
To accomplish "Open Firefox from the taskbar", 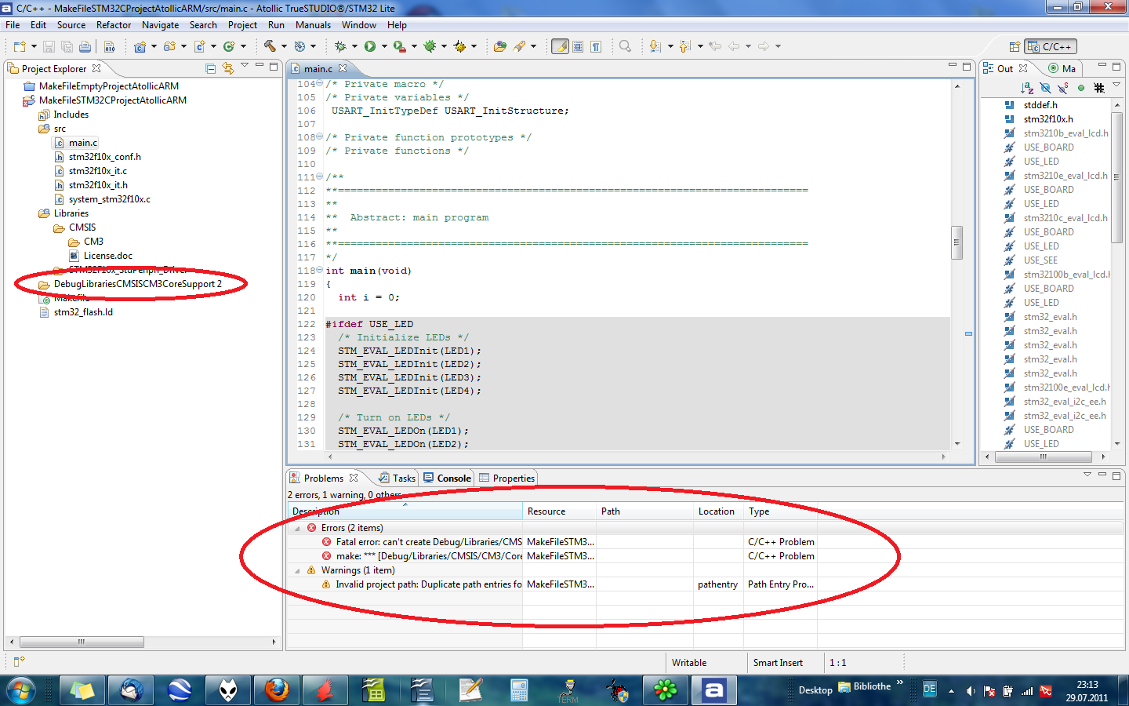I will tap(276, 690).
